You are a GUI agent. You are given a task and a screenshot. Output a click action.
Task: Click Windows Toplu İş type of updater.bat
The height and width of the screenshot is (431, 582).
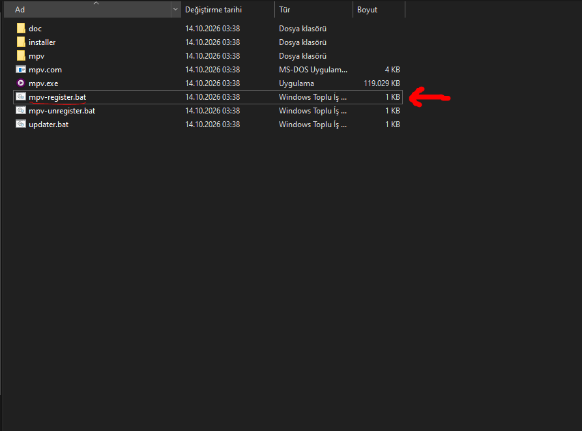[x=313, y=125]
